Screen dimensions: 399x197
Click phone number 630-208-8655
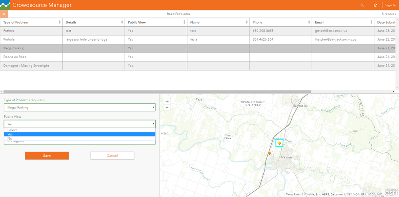click(x=263, y=31)
